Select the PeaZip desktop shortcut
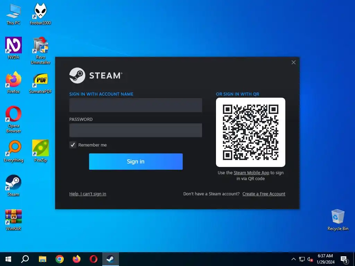Viewport: 355px width, 266px height. 41,151
